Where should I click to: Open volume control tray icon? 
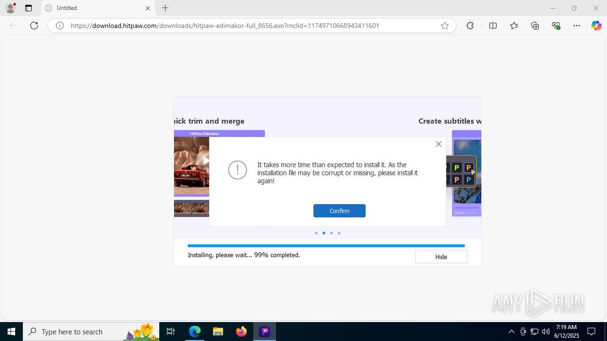click(x=546, y=332)
